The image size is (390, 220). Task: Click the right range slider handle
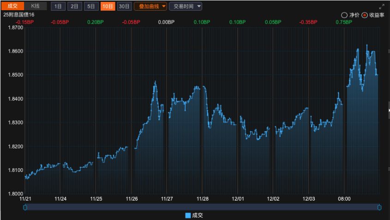coord(379,208)
